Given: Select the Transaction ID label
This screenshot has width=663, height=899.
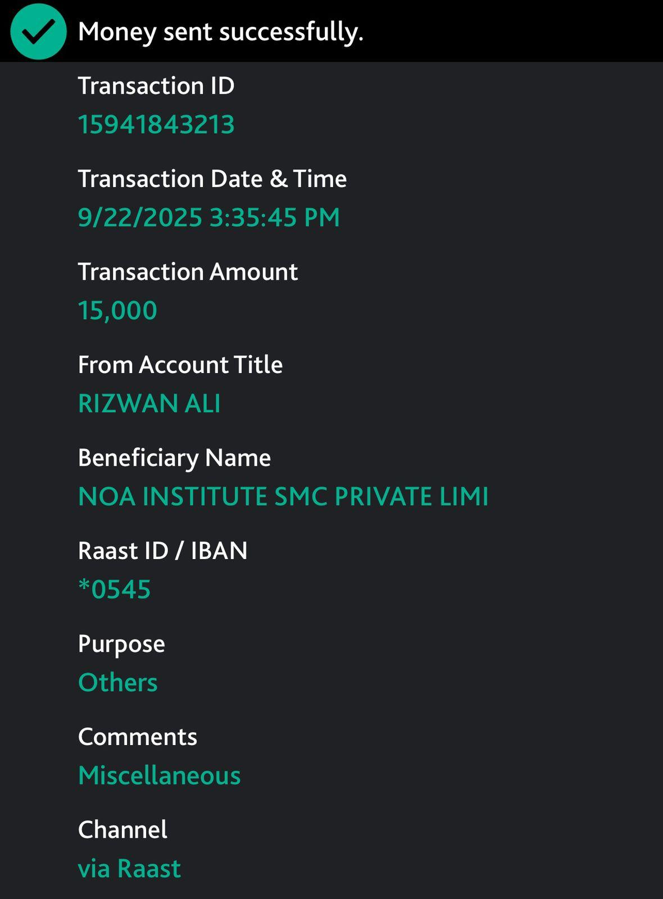Looking at the screenshot, I should pyautogui.click(x=156, y=86).
